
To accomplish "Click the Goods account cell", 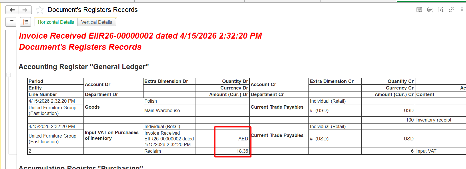I will [92, 107].
